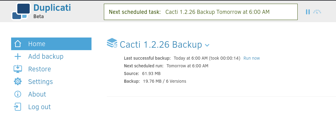The height and width of the screenshot is (119, 336).
Task: Click the Next scheduled task status box
Action: tap(201, 12)
